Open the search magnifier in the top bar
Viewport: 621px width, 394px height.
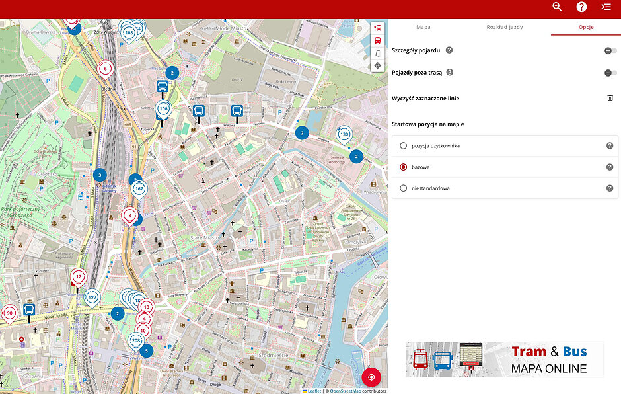pyautogui.click(x=557, y=7)
